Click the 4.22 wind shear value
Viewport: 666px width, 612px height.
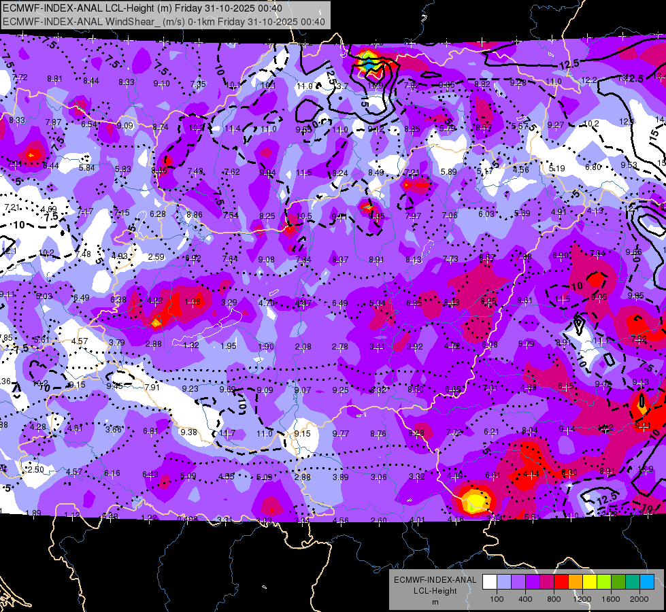coord(154,301)
